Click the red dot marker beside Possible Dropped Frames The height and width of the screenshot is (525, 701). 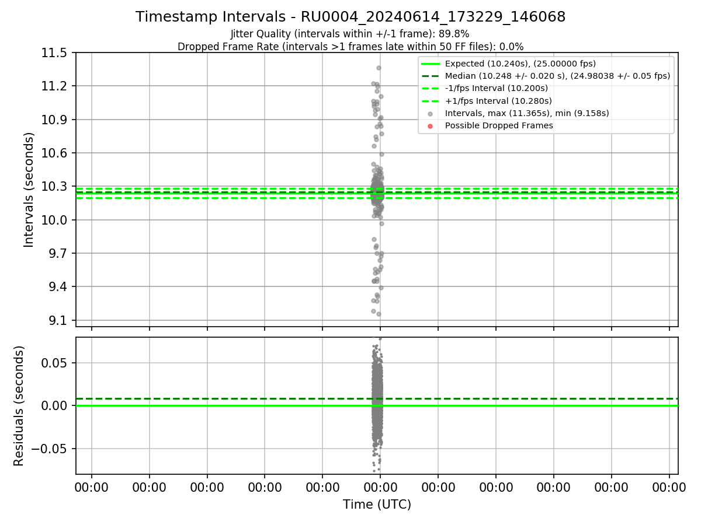click(x=431, y=126)
